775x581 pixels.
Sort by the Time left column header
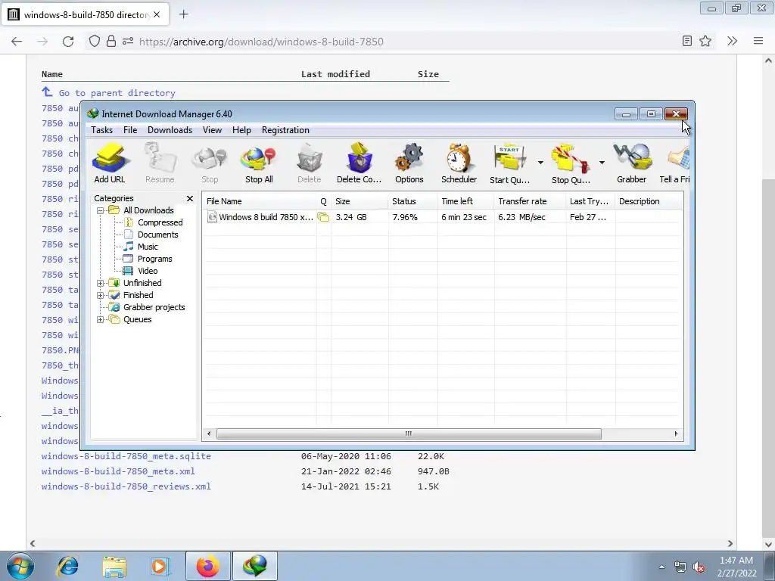(465, 201)
